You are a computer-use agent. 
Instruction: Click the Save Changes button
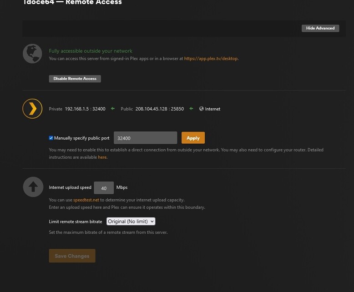click(x=72, y=256)
